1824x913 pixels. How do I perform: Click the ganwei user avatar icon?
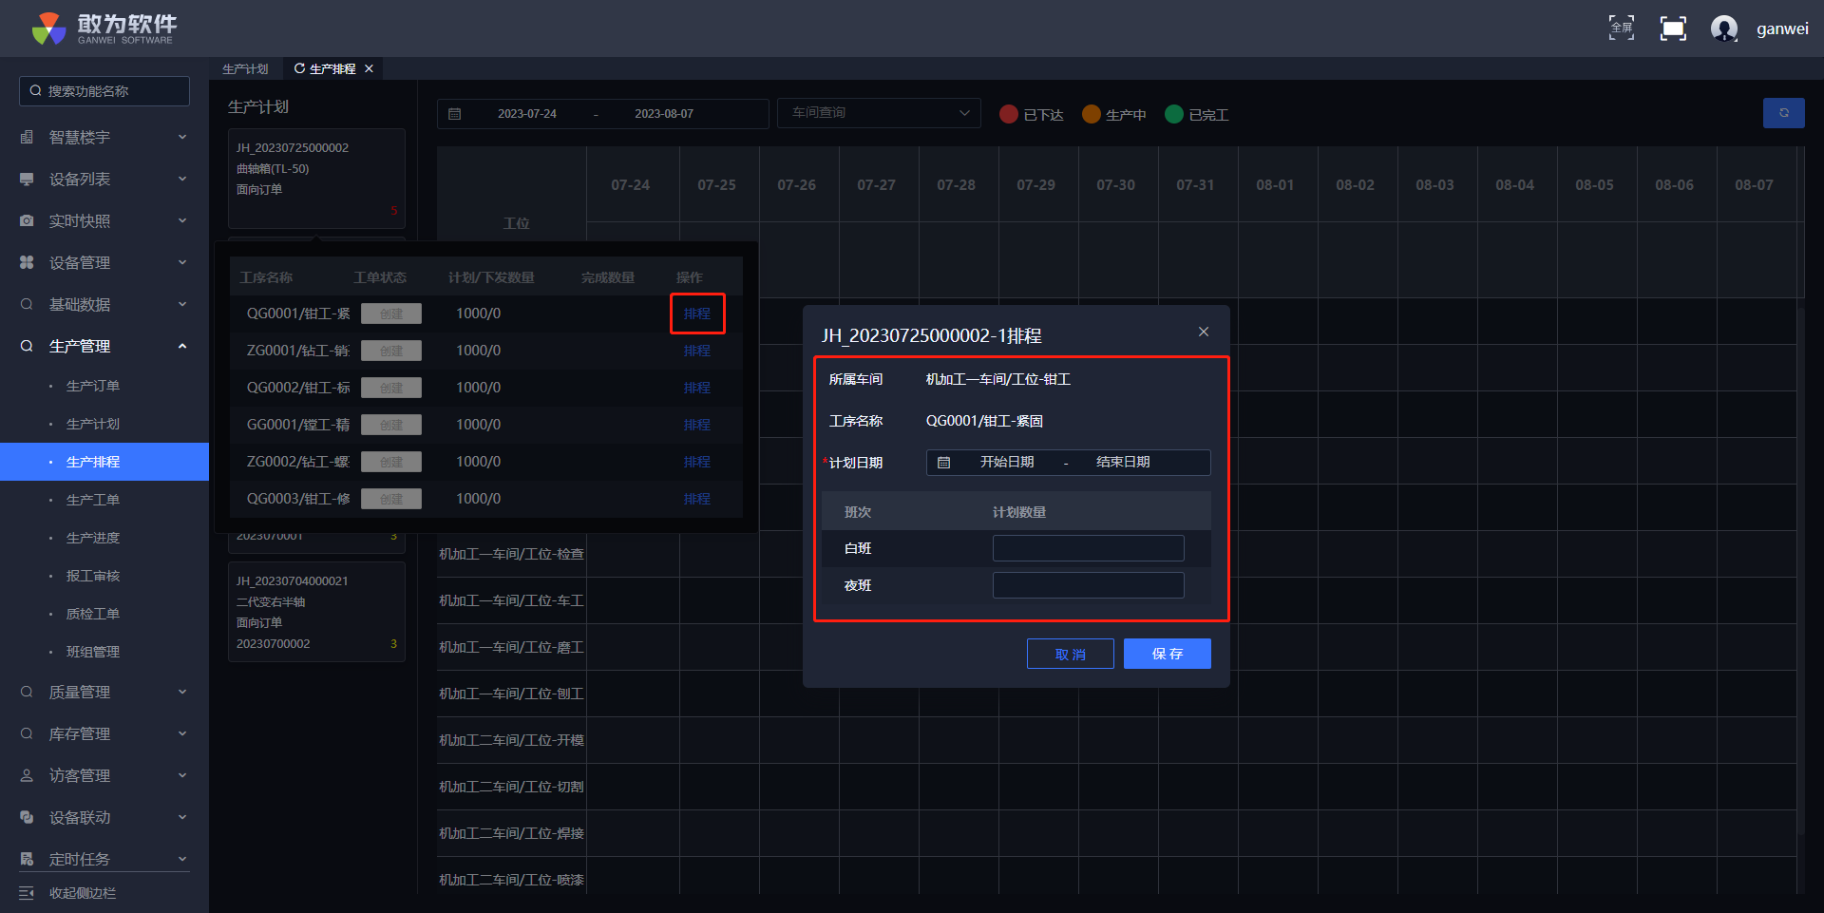pyautogui.click(x=1723, y=29)
